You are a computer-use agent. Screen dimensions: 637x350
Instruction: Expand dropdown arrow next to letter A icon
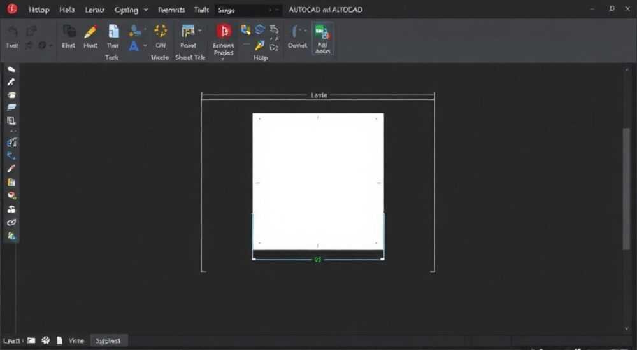(145, 45)
